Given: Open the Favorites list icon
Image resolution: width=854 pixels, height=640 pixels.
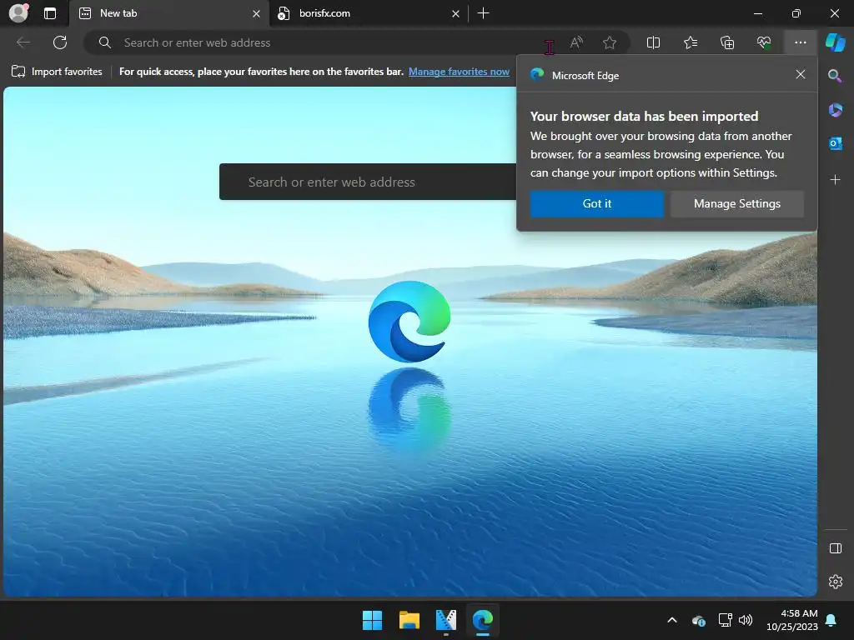Looking at the screenshot, I should [690, 42].
